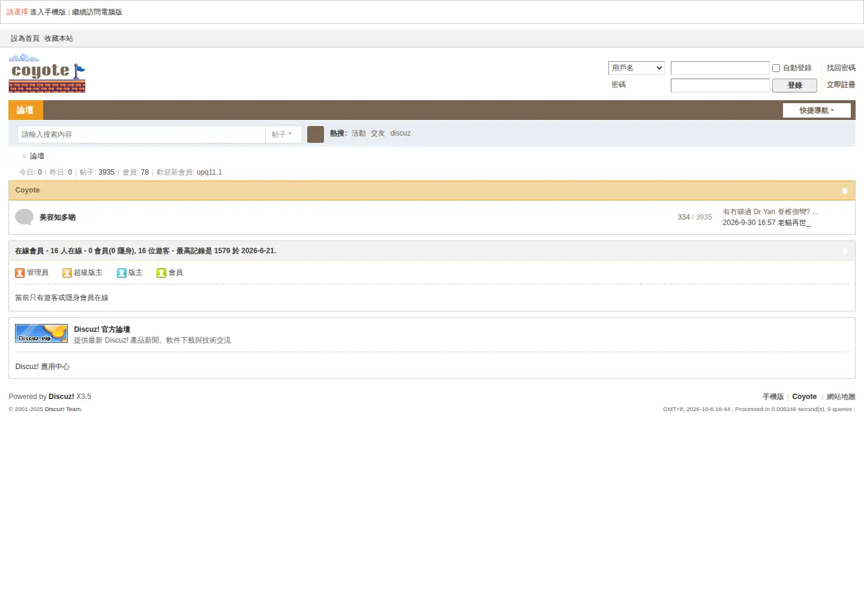Click the footer 網站地圖 link
Viewport: 864px width, 600px height.
point(841,397)
